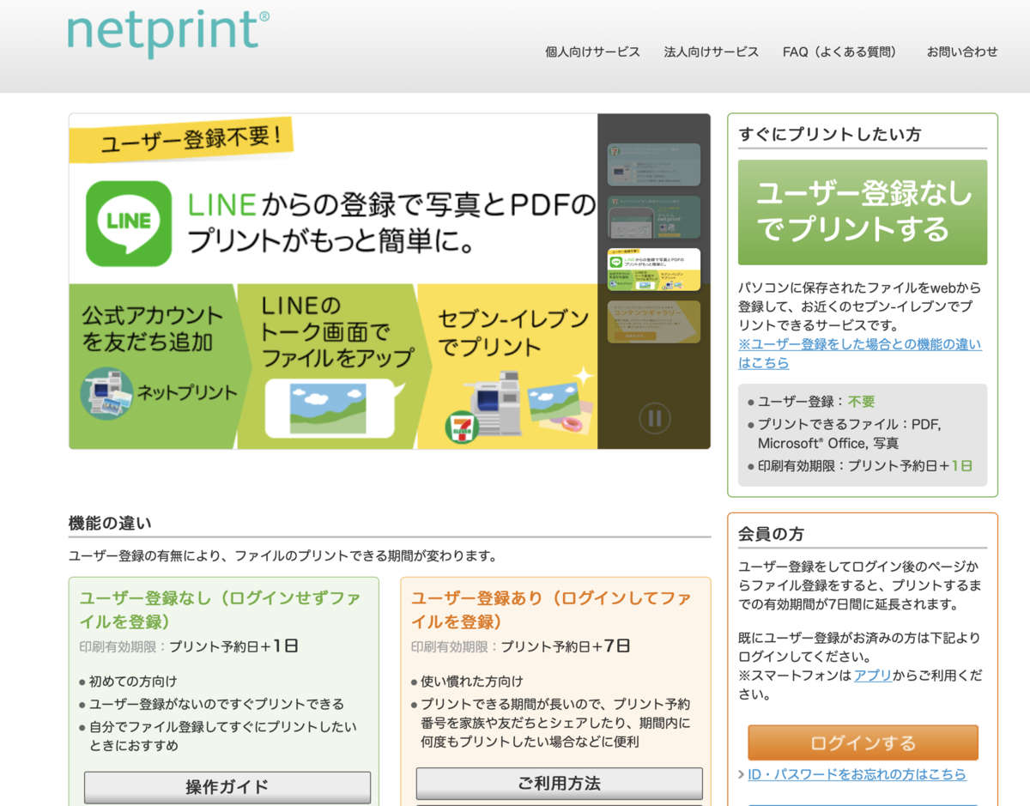1030x806 pixels.
Task: Click the netprint logo
Action: [x=168, y=32]
